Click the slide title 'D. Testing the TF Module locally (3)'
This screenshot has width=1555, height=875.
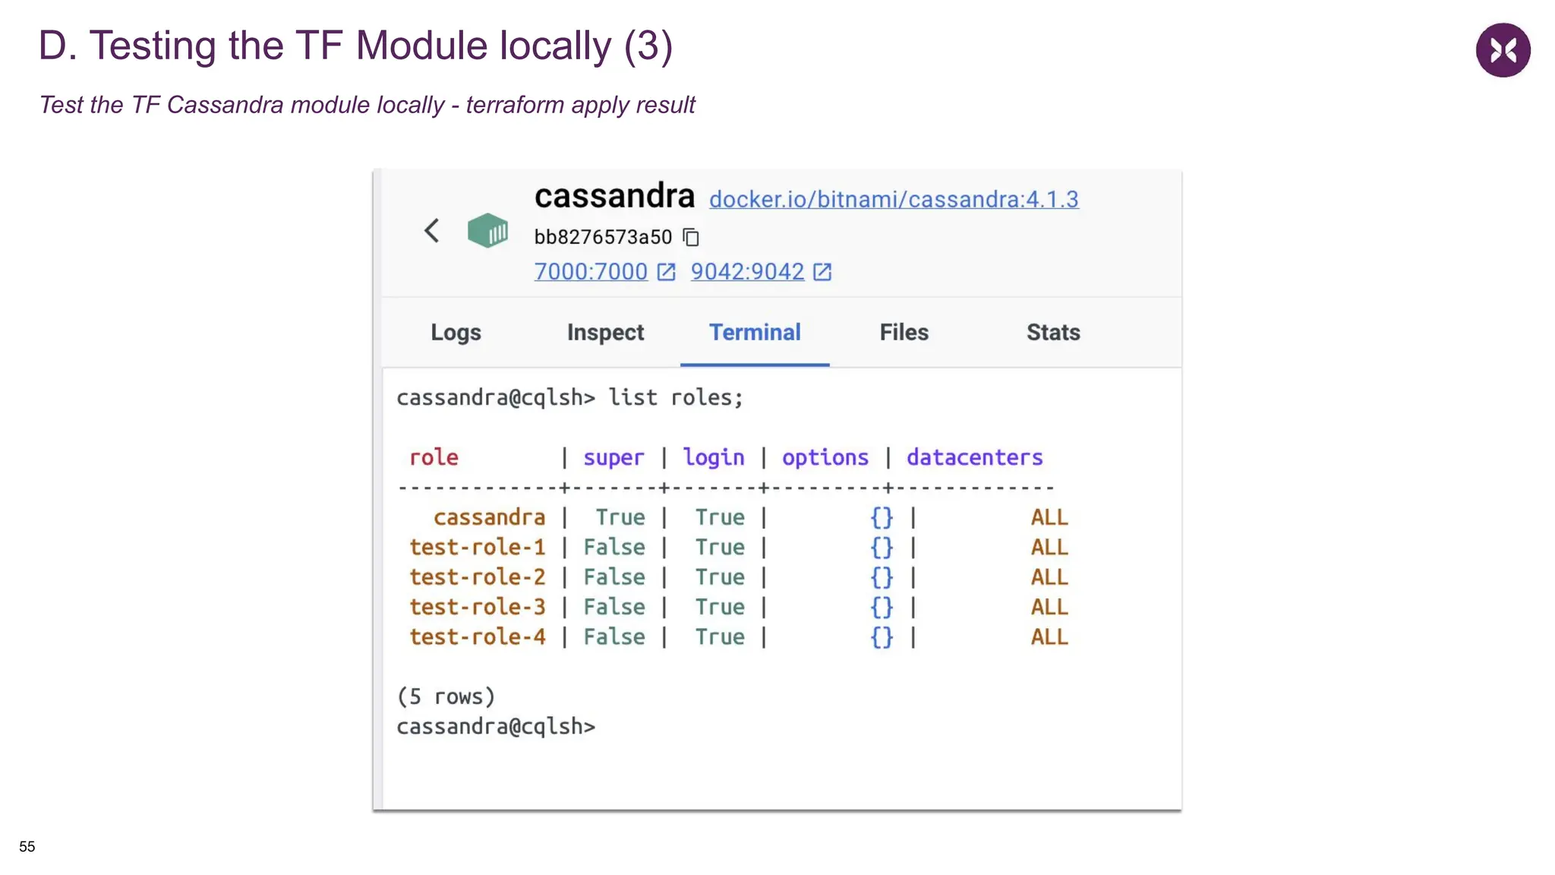coord(355,46)
